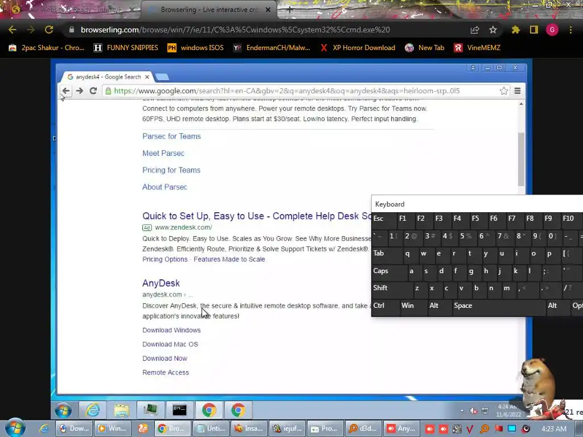Reload the browserling.com page in outer Chrome
The image size is (583, 437).
coord(49,30)
